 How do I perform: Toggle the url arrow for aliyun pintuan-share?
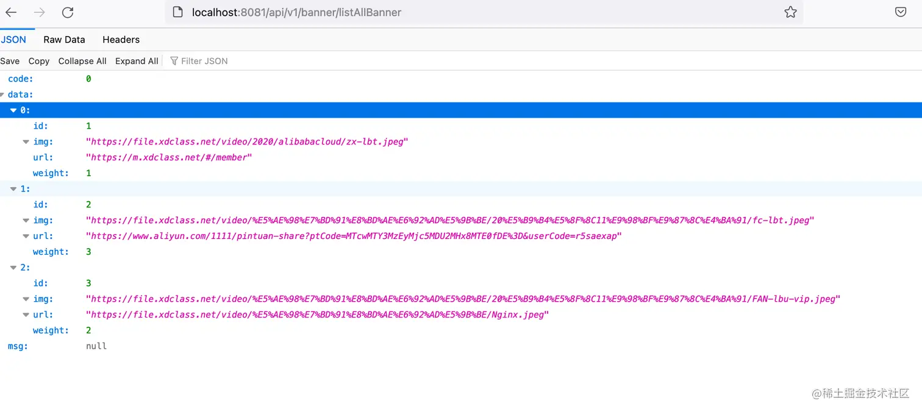(26, 236)
